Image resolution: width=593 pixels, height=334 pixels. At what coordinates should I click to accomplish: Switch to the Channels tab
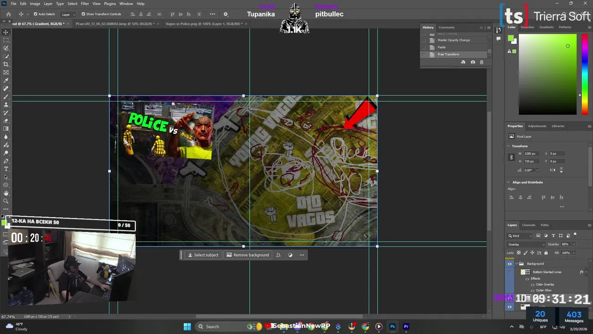pos(529,225)
